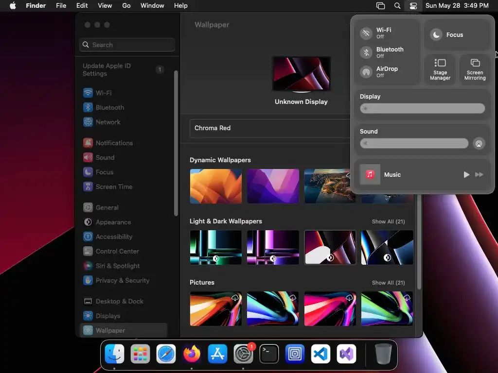This screenshot has width=498, height=373.
Task: Select Wallpaper in Settings sidebar
Action: 123,330
